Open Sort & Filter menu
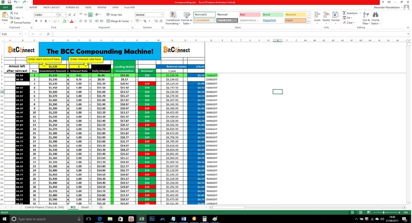 point(366,18)
